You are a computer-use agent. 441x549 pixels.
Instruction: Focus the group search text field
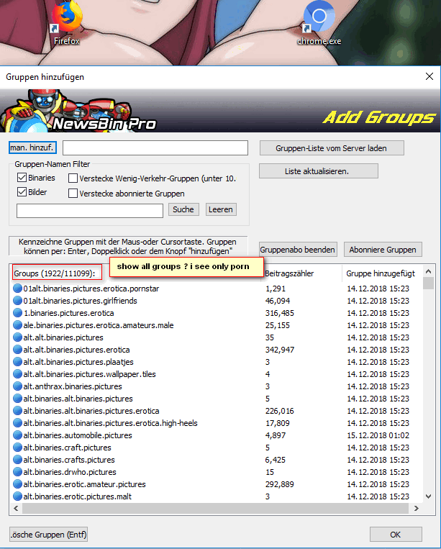(x=90, y=210)
